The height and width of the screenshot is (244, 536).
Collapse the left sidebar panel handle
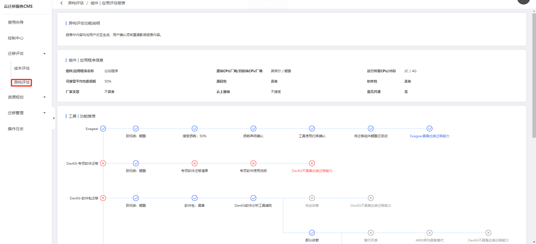(x=53, y=118)
